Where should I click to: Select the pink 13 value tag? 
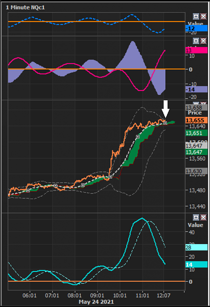pos(196,50)
